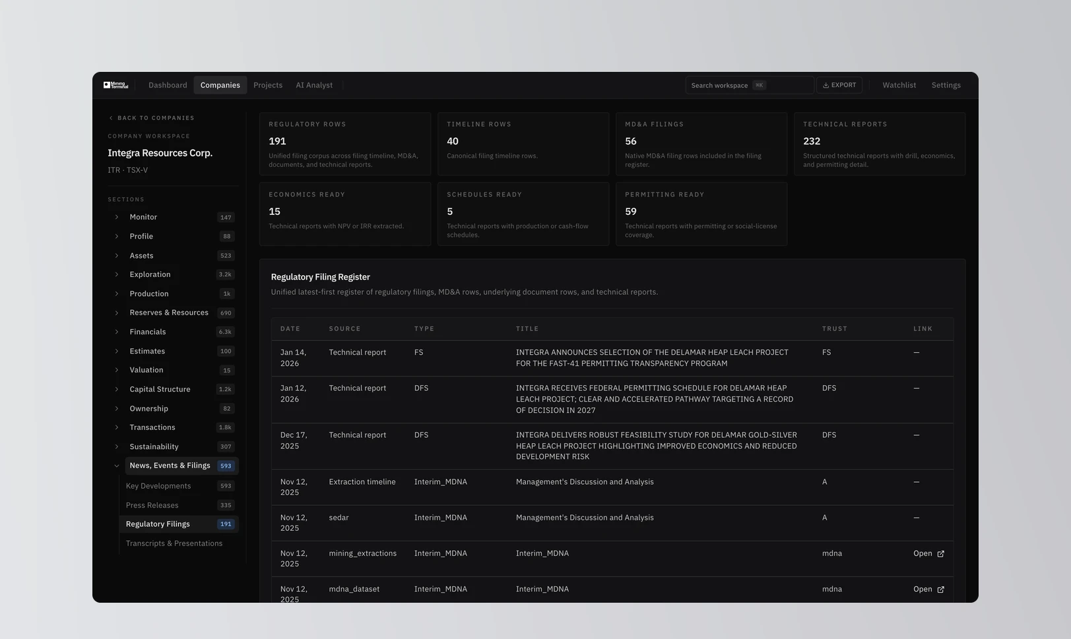1071x639 pixels.
Task: Select the Companies tab
Action: click(x=220, y=85)
